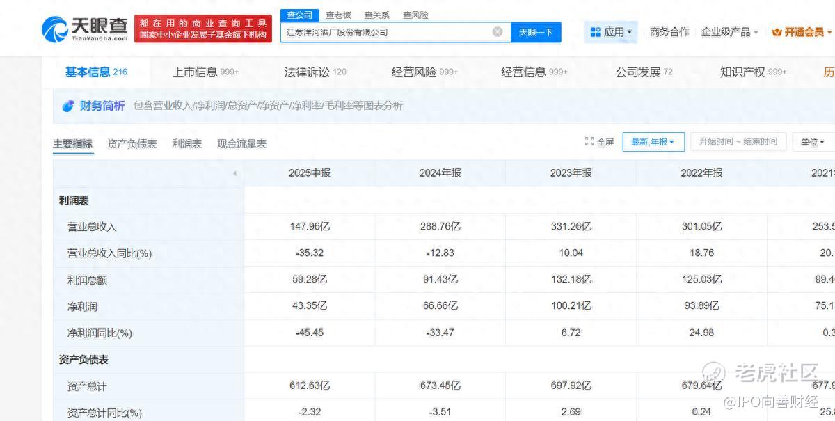The image size is (835, 421).
Task: Click the 商务合作 link
Action: click(x=669, y=32)
